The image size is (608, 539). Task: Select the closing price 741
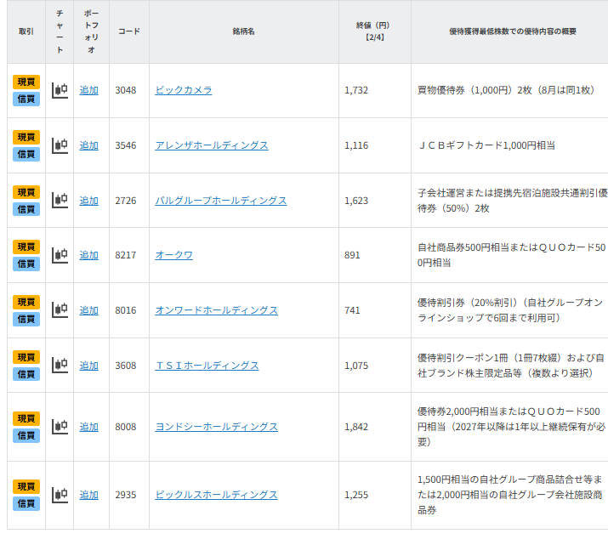pos(352,310)
